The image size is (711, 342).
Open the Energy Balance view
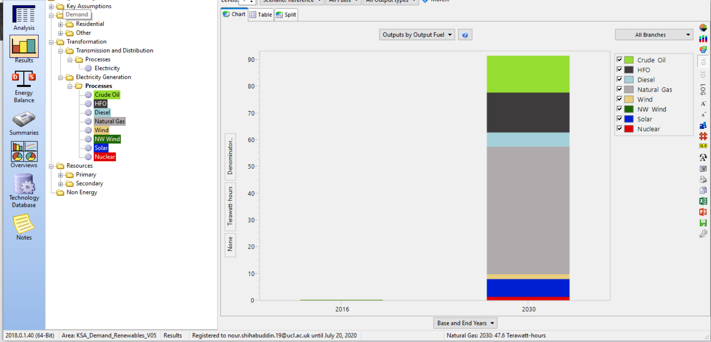24,87
